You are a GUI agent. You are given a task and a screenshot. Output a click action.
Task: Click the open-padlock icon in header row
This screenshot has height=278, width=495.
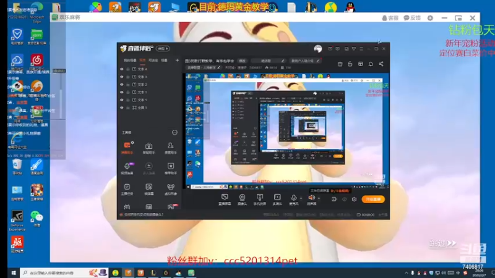pyautogui.click(x=350, y=64)
